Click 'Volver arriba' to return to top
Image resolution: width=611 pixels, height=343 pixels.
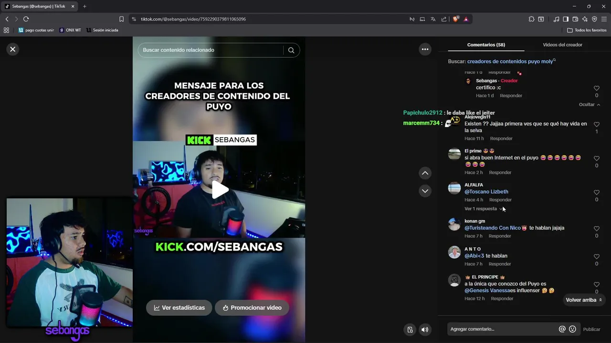coord(584,300)
